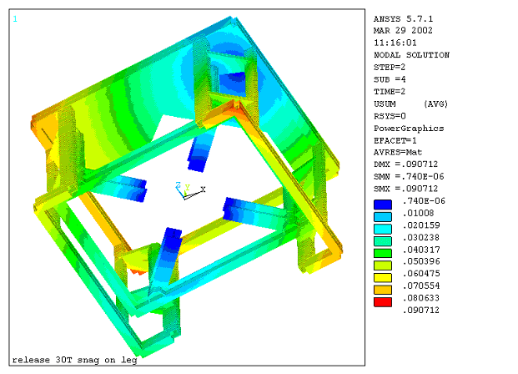Click the XYZ coordinate triad icon

click(190, 191)
